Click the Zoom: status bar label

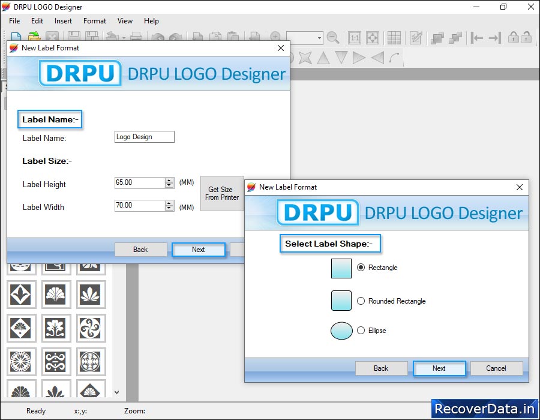tap(134, 411)
